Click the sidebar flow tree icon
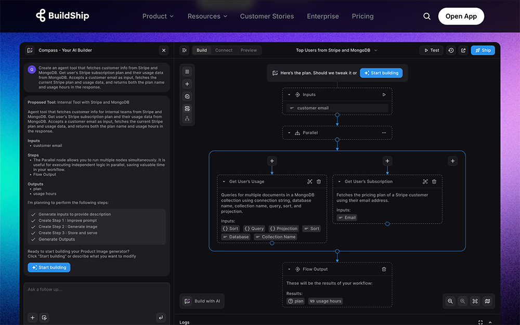 (187, 119)
